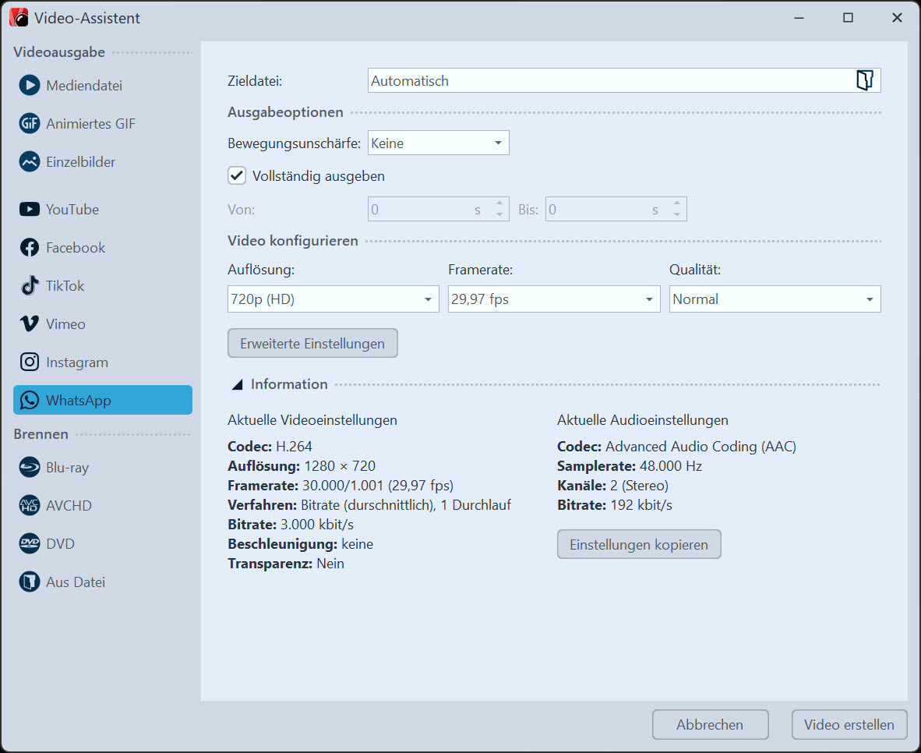Click the Erweiterte Einstellungen button
This screenshot has width=921, height=753.
click(x=312, y=344)
